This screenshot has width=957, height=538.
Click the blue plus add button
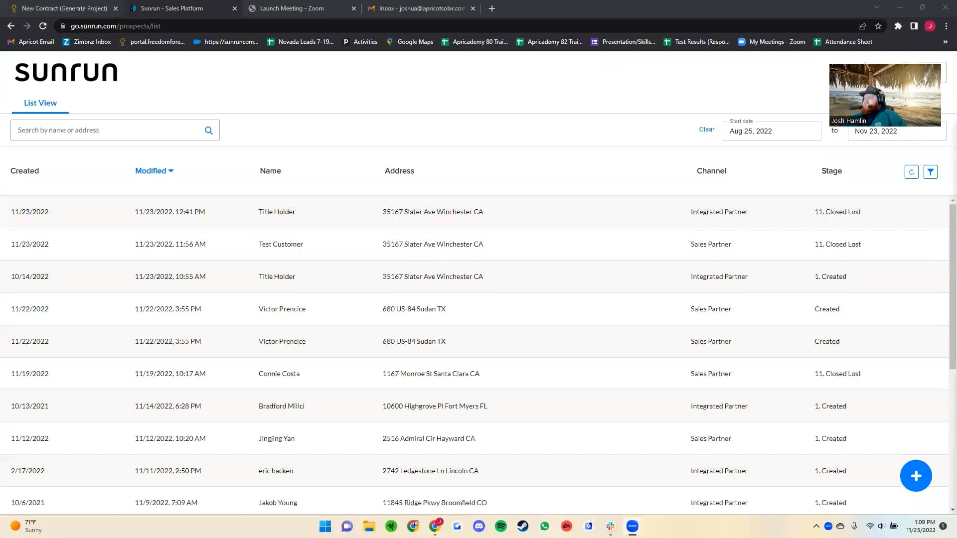[916, 476]
